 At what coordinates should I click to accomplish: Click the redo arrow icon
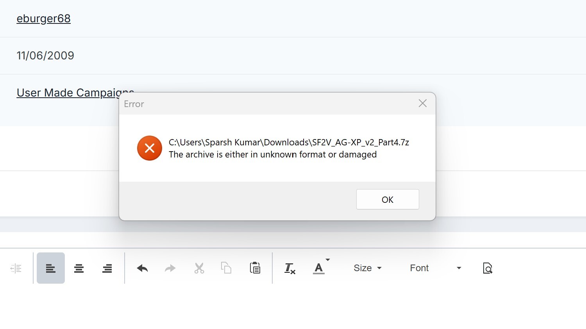170,268
